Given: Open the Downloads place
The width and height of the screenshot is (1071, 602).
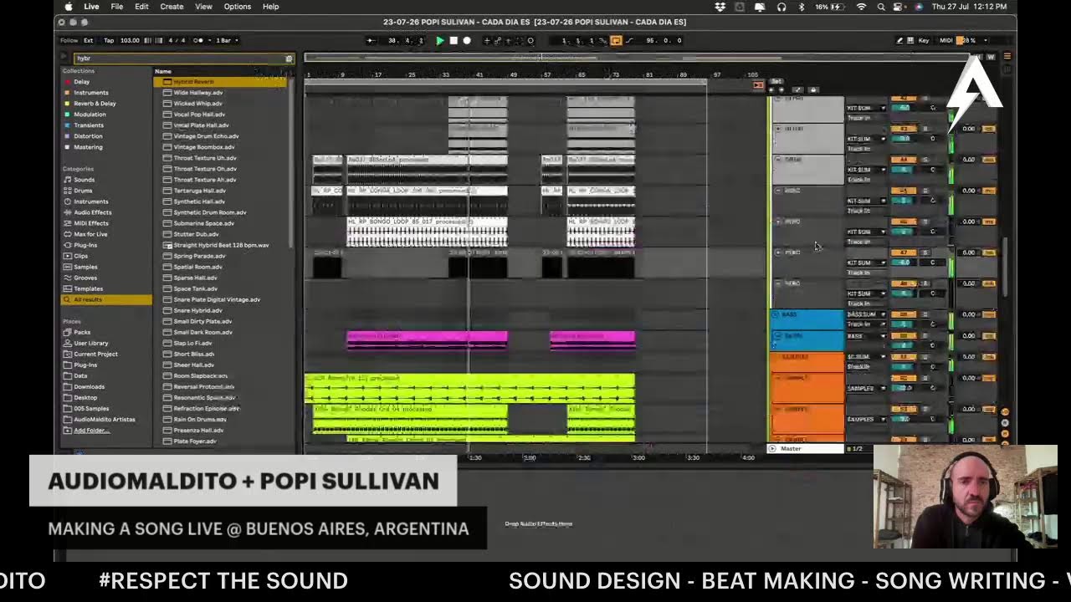Looking at the screenshot, I should (x=89, y=386).
